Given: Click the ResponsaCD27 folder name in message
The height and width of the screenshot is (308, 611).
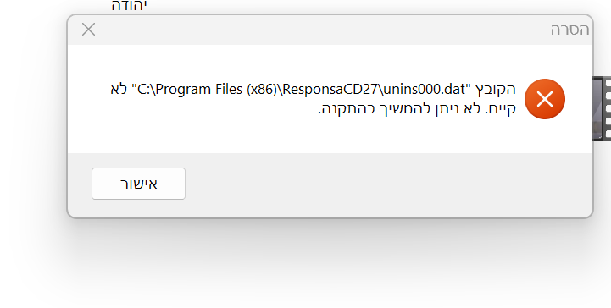Looking at the screenshot, I should [x=330, y=90].
